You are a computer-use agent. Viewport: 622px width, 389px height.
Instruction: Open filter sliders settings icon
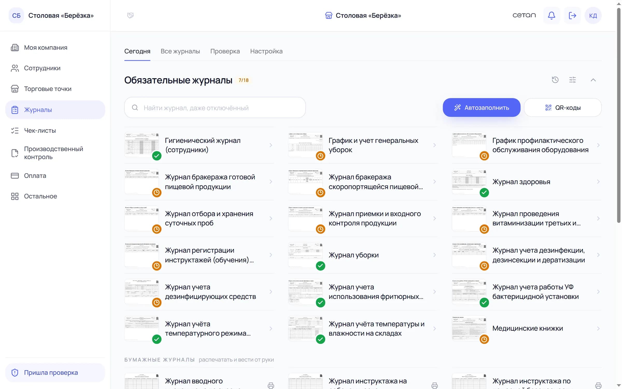pos(572,80)
